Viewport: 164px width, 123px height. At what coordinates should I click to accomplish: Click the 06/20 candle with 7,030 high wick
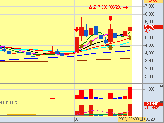coord(130,29)
